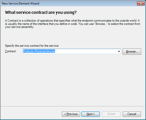
Task: Cancel the New Service Element Wizard
Action: click(x=132, y=114)
